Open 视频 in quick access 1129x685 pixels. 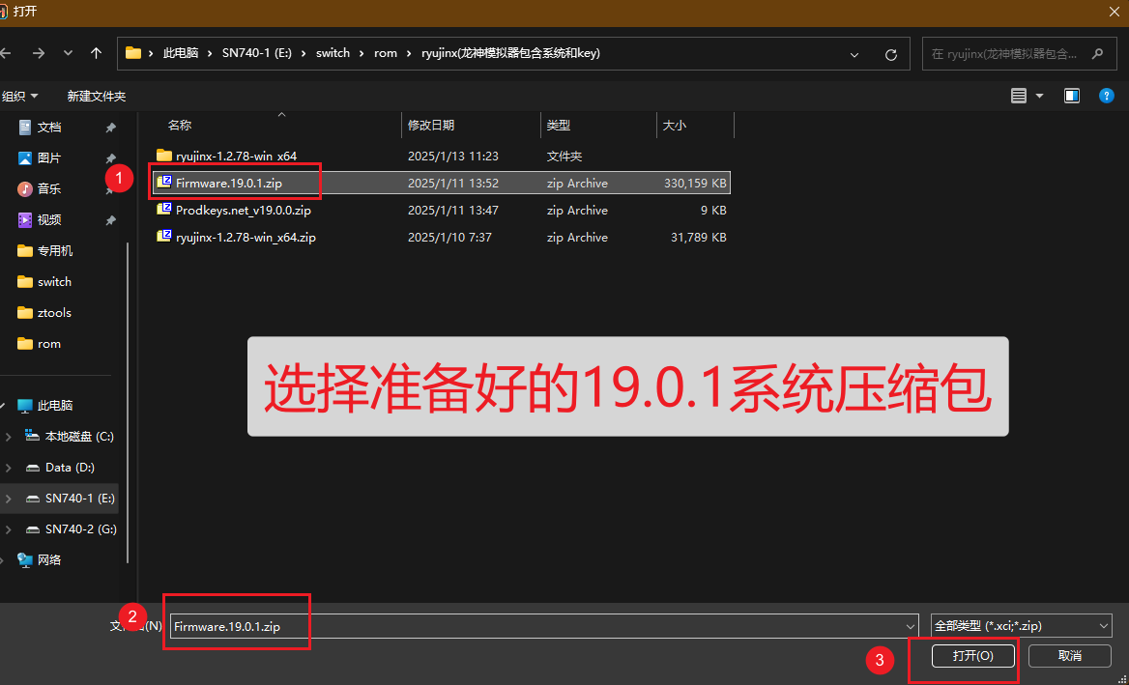point(49,220)
